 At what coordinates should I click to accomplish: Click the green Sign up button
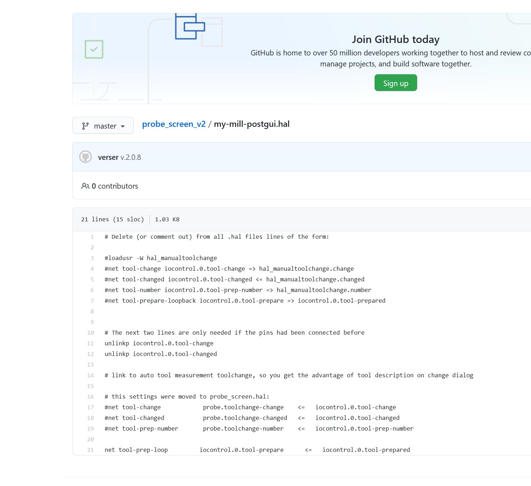pos(396,83)
